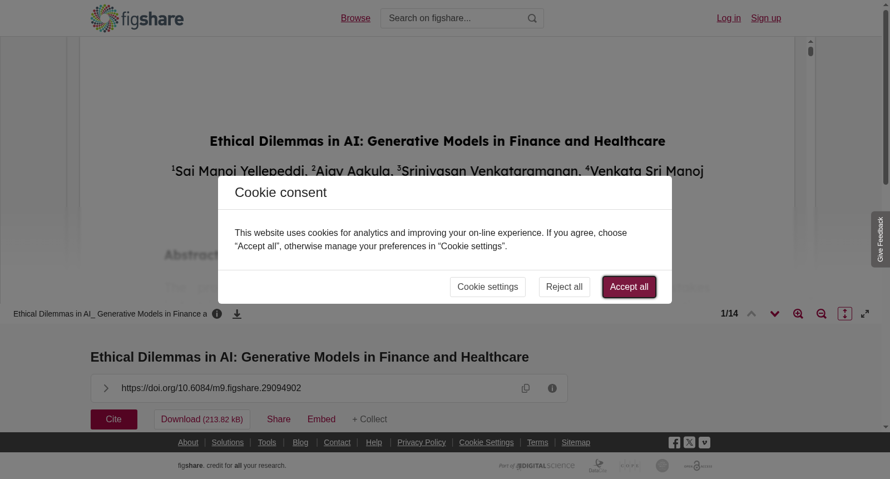
Task: Open Cookie settings in the dialog
Action: [x=488, y=287]
